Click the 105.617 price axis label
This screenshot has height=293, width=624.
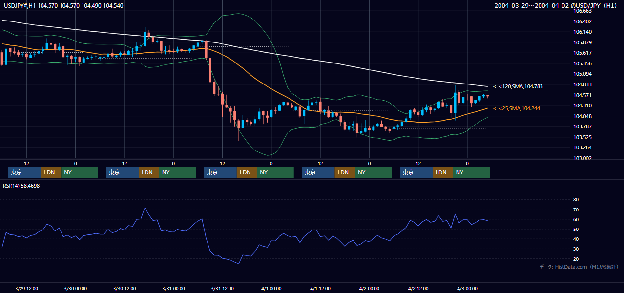coord(583,53)
